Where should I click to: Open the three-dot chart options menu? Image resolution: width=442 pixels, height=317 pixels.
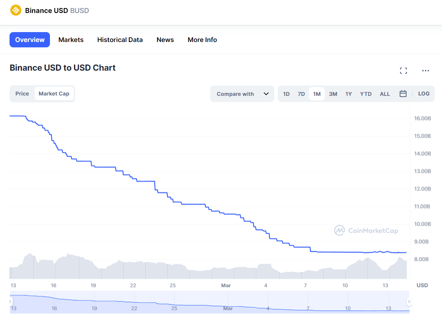click(x=426, y=71)
